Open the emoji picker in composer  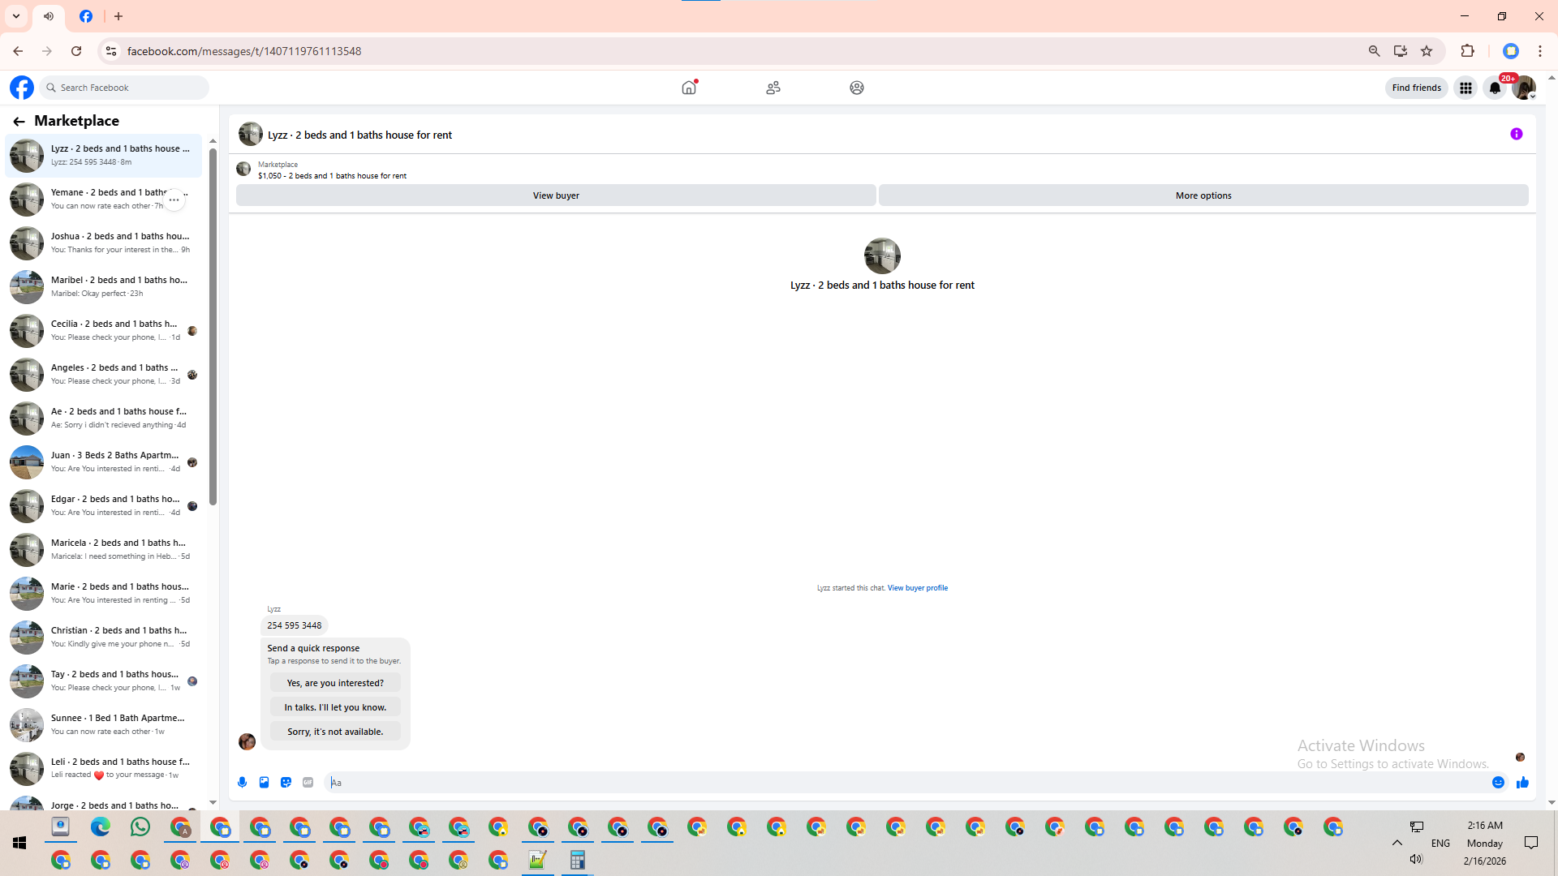click(1498, 783)
